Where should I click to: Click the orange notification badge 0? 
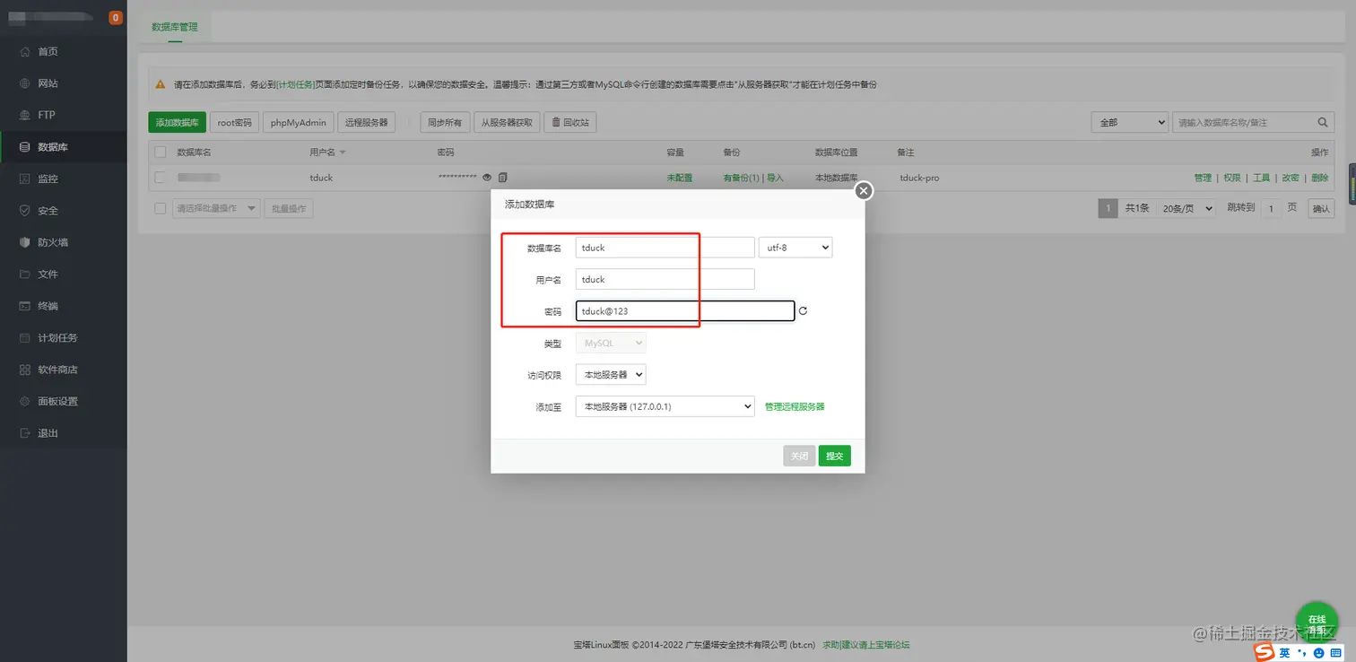(116, 17)
